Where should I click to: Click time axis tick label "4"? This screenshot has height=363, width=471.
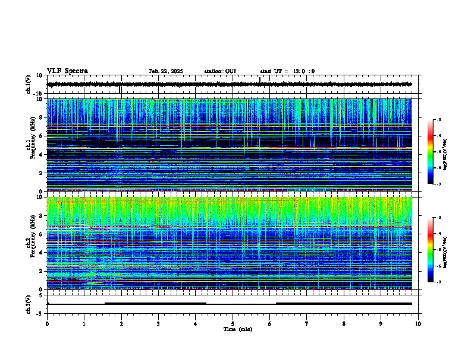196,324
